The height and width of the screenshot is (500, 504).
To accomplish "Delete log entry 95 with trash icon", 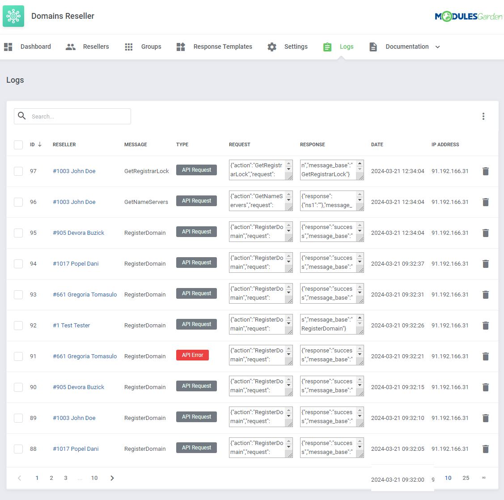I will [x=485, y=233].
